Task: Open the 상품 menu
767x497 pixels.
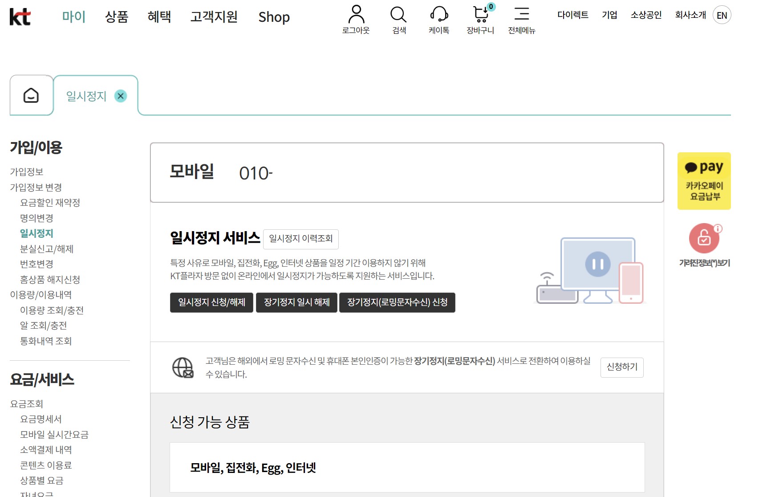Action: (x=117, y=17)
